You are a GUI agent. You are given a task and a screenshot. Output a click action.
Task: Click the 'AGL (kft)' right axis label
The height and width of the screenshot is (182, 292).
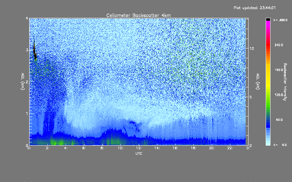258,82
